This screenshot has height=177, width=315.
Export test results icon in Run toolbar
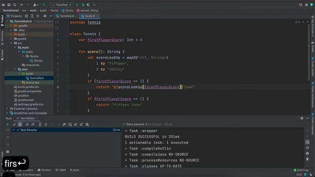81,124
